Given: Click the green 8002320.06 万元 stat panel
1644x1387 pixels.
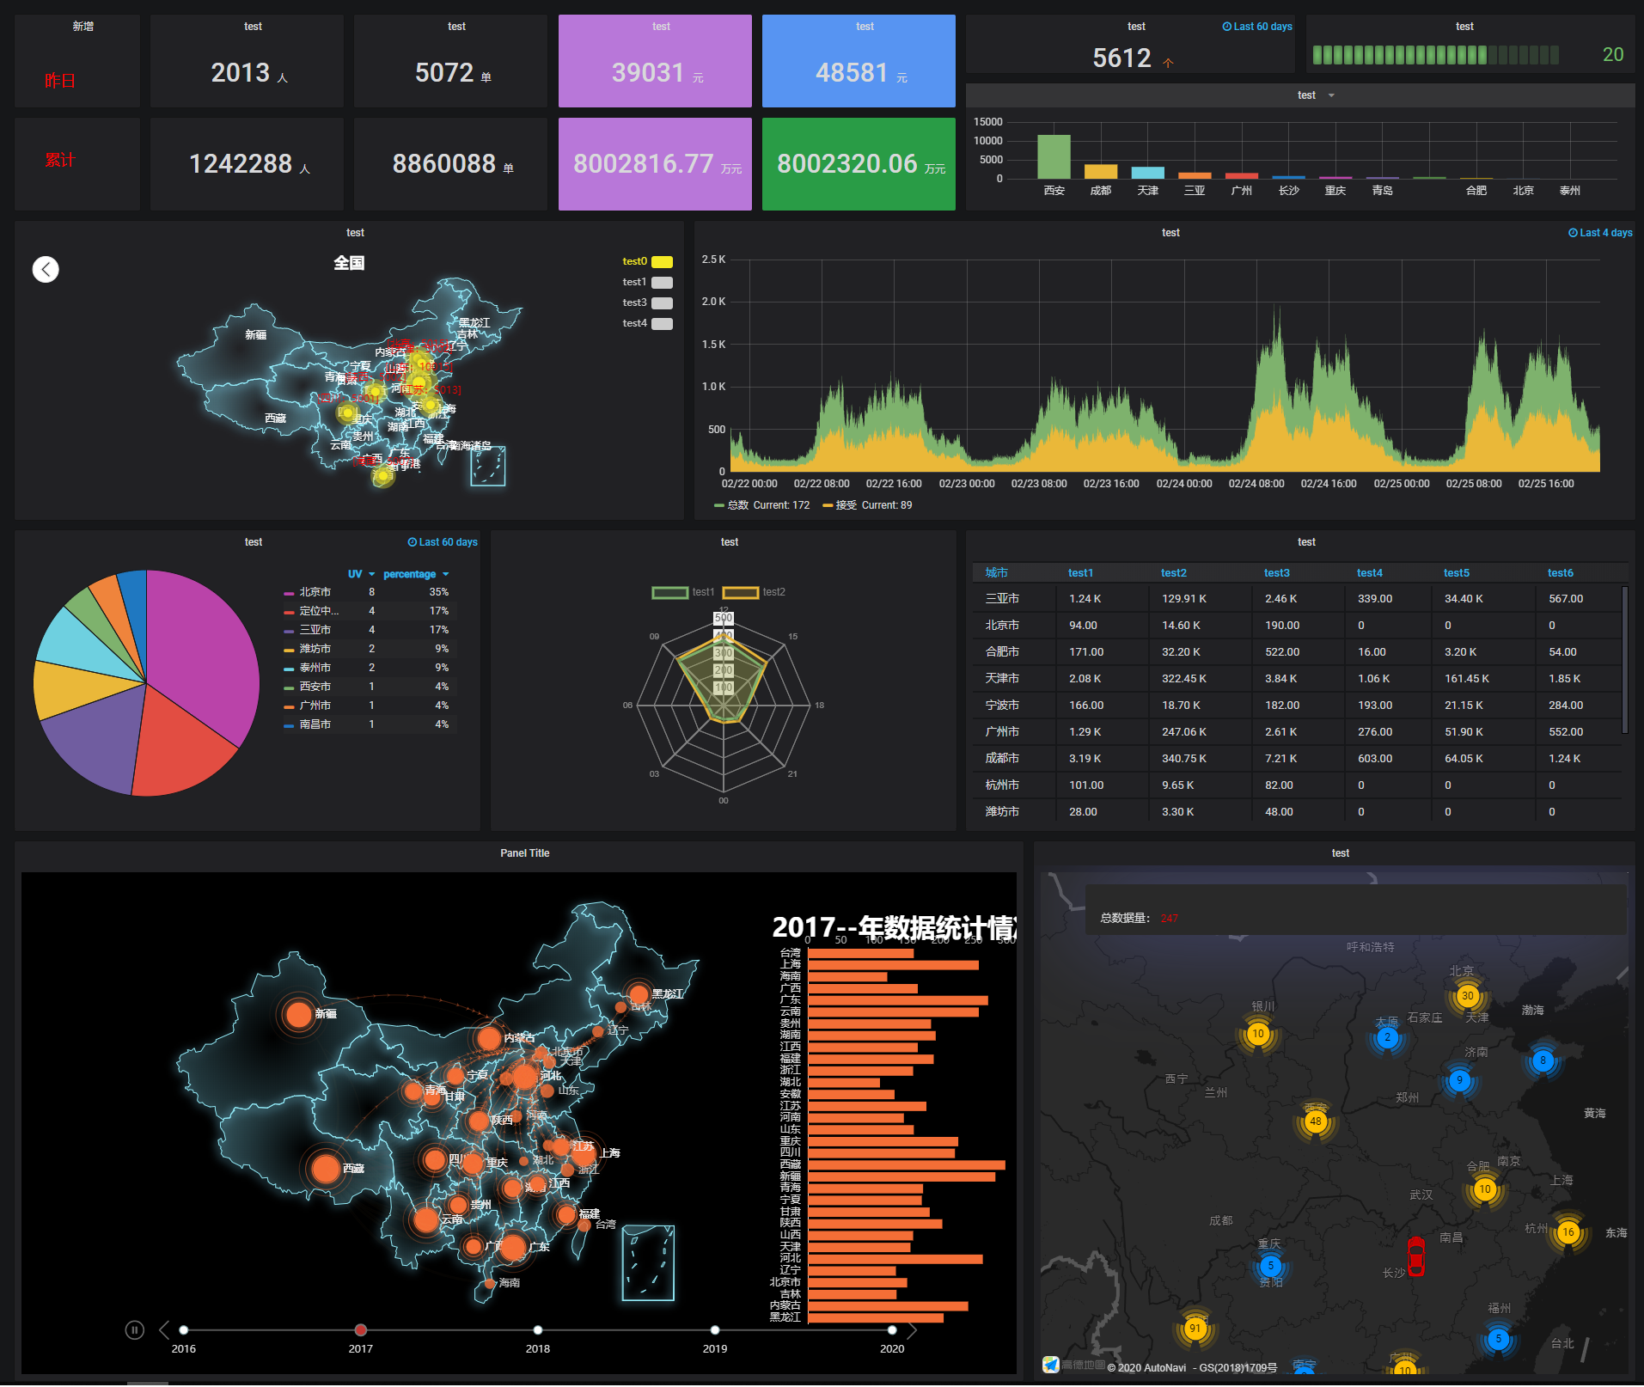Looking at the screenshot, I should (859, 164).
